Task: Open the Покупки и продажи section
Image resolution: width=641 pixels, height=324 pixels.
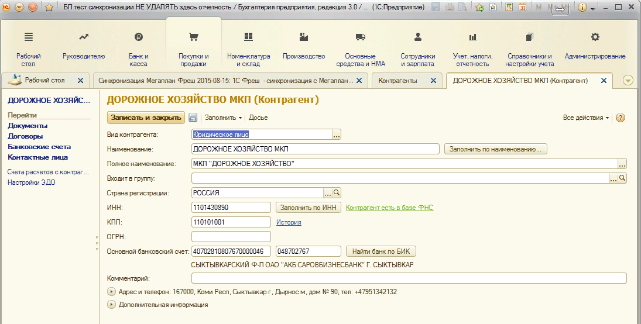Action: point(193,49)
